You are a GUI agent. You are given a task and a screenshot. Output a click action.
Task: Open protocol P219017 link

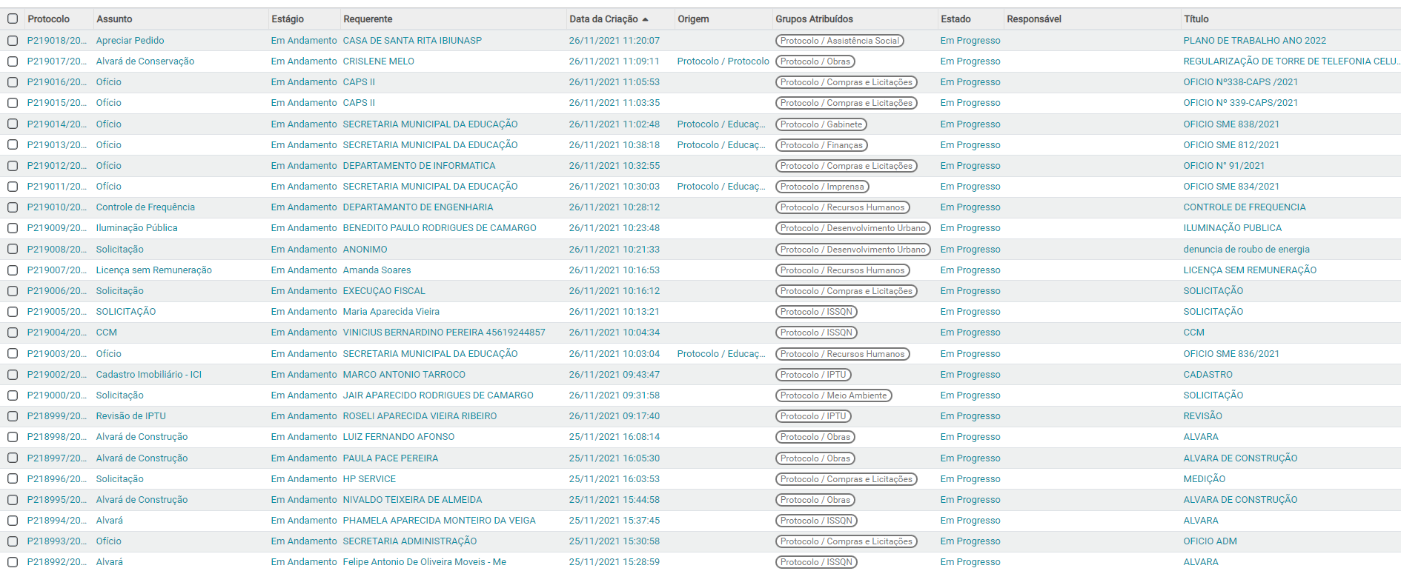[x=56, y=61]
